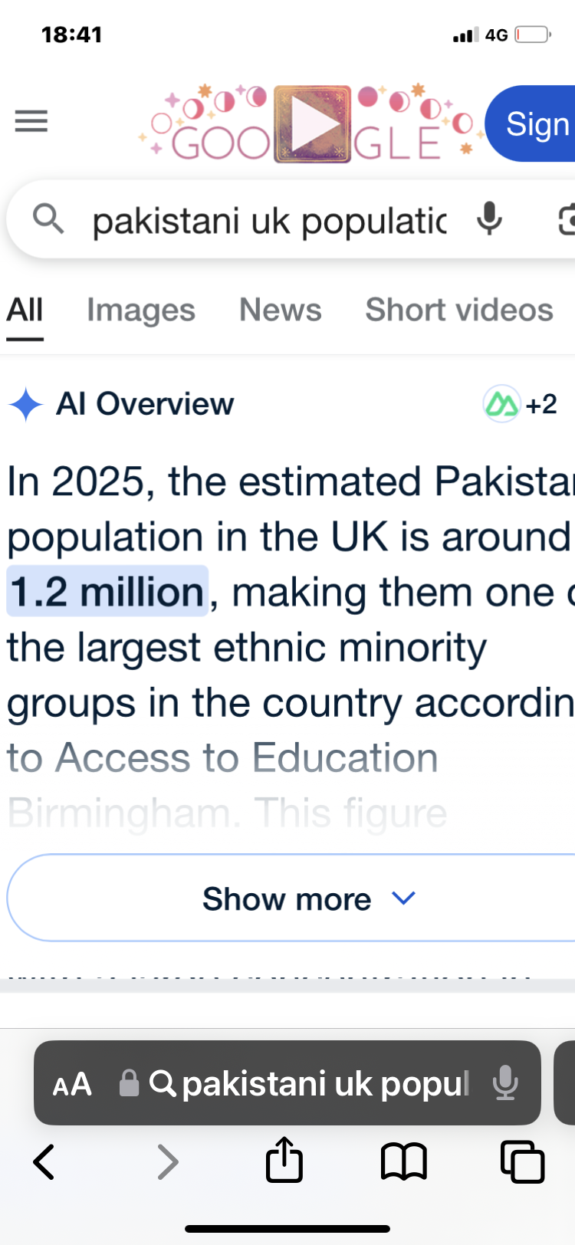Open the Google hamburger menu
The width and height of the screenshot is (575, 1245).
point(31,121)
